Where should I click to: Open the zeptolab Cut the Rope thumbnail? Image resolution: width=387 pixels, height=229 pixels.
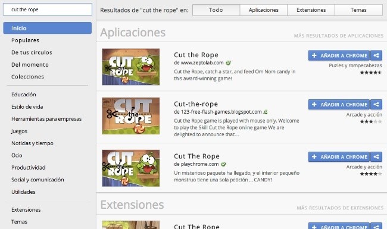(131, 67)
